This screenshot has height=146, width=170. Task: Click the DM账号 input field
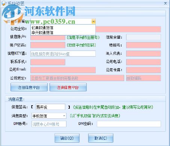pyautogui.click(x=49, y=124)
